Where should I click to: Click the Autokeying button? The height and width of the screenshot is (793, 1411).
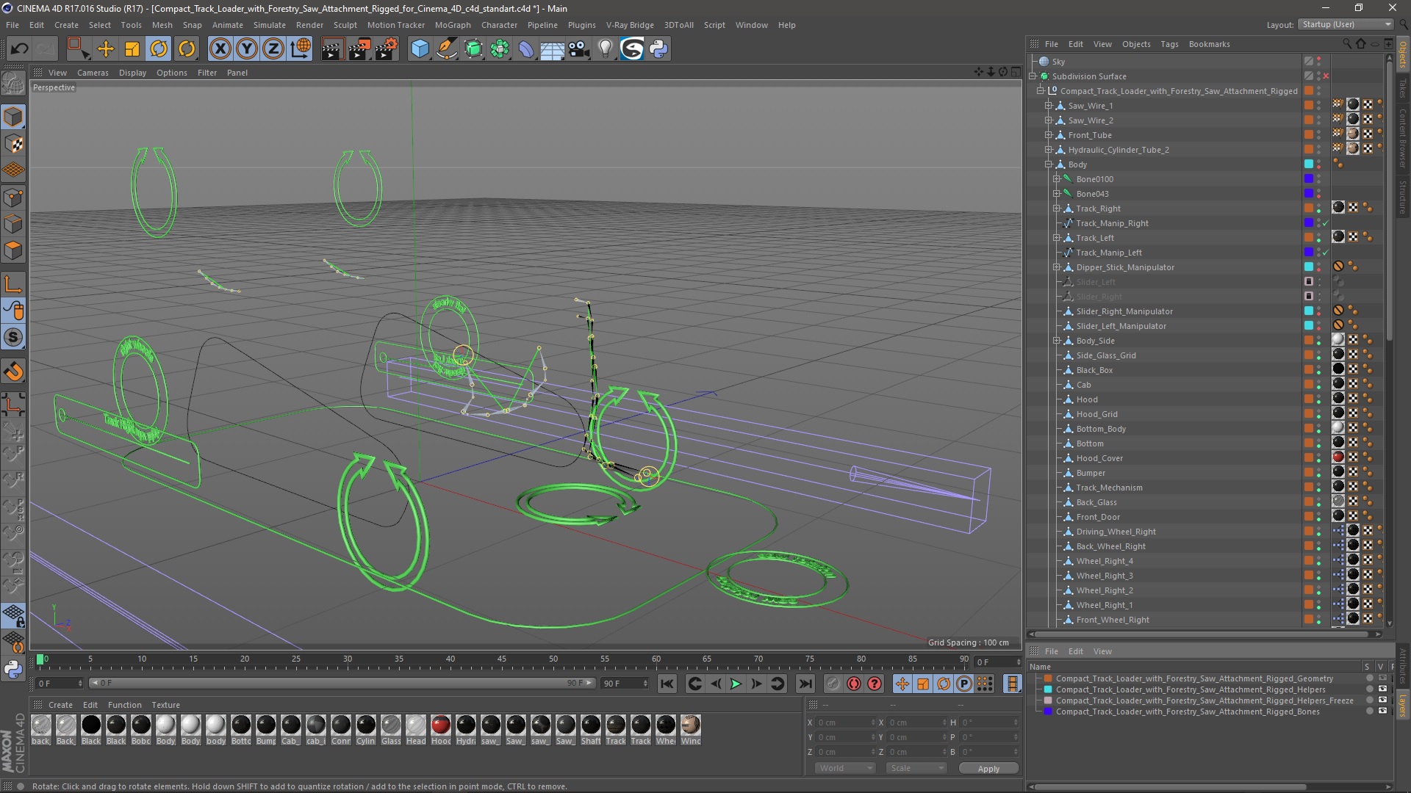pos(854,684)
